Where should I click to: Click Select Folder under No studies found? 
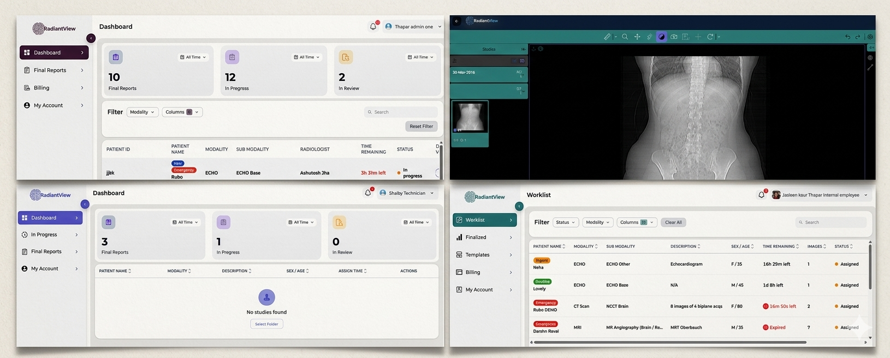coord(266,324)
